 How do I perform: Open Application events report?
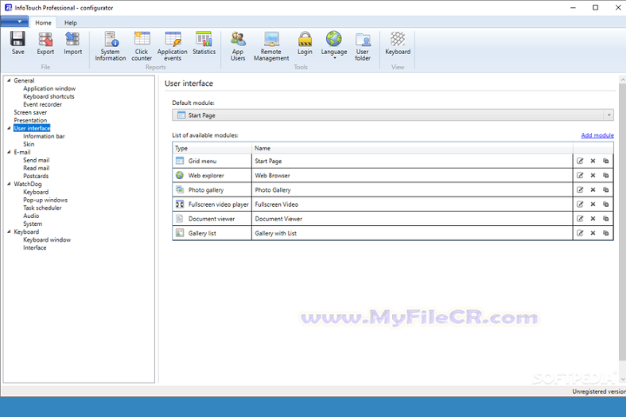point(172,46)
